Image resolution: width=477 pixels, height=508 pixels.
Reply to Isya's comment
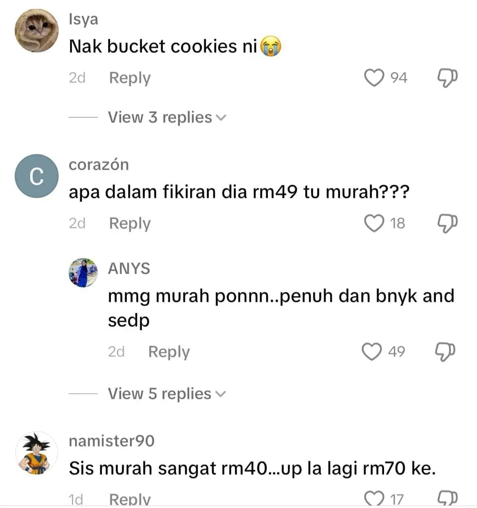[x=130, y=78]
